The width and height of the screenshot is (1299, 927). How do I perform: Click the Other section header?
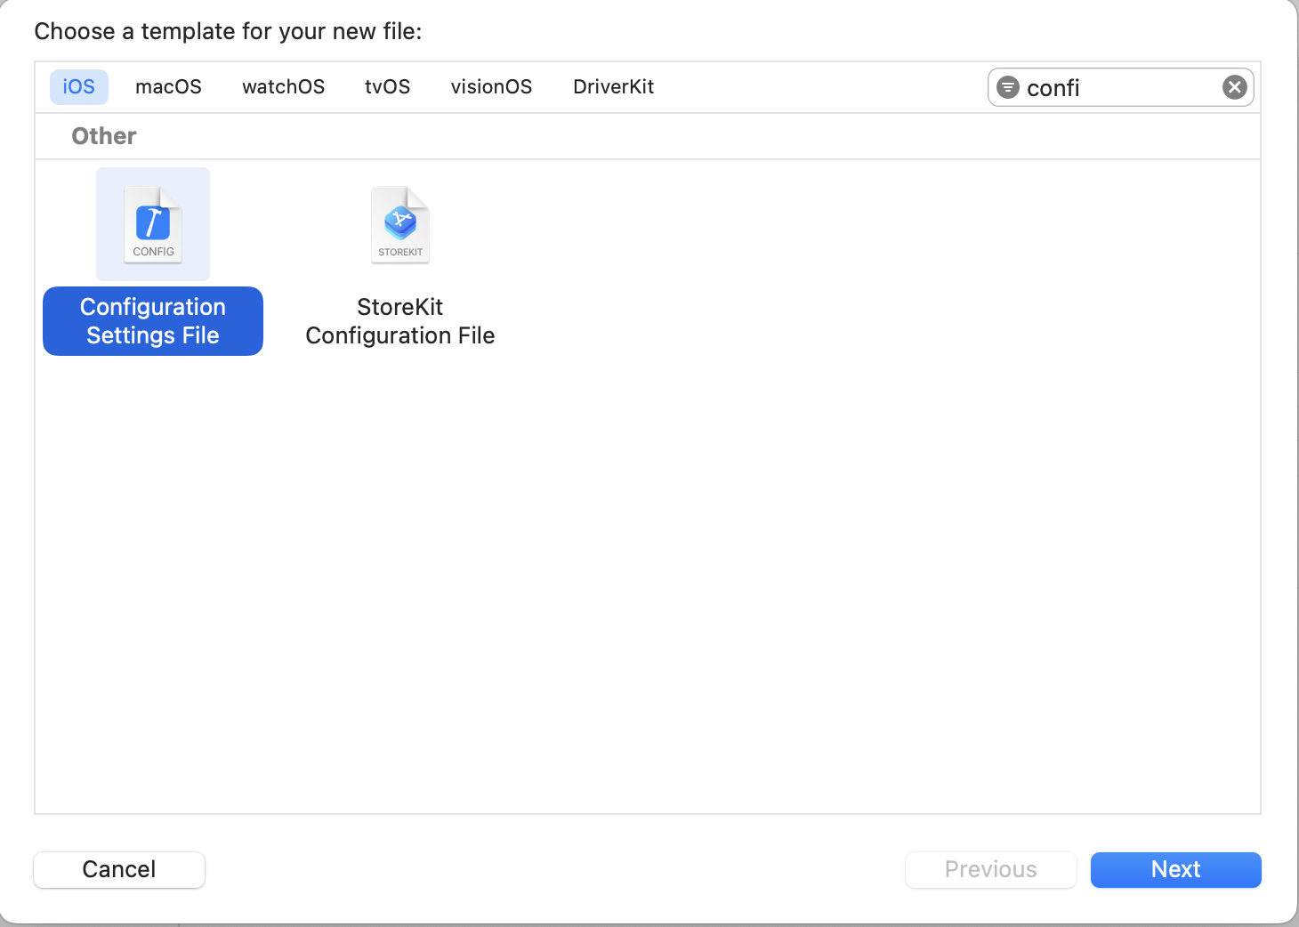pos(104,136)
